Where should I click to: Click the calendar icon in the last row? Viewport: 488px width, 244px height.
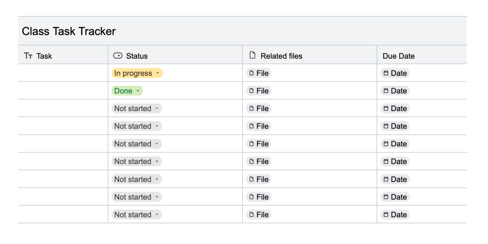386,215
